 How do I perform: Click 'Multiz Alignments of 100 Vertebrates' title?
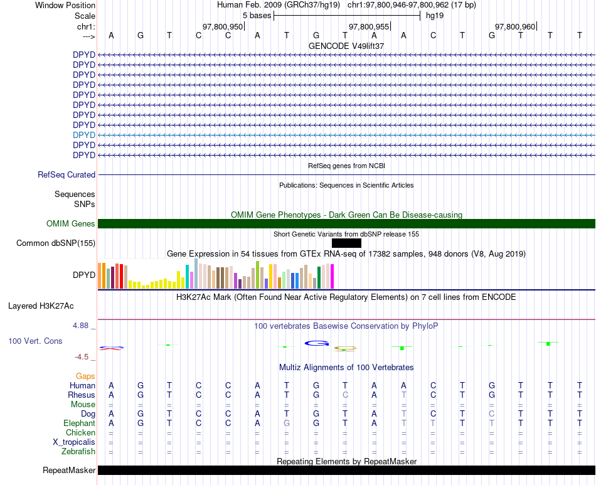click(x=346, y=367)
